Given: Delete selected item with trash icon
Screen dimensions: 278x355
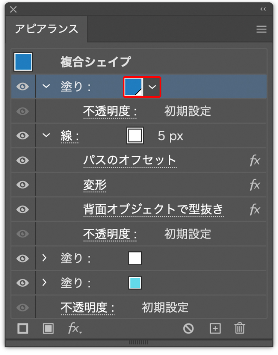Looking at the screenshot, I should coord(240,329).
